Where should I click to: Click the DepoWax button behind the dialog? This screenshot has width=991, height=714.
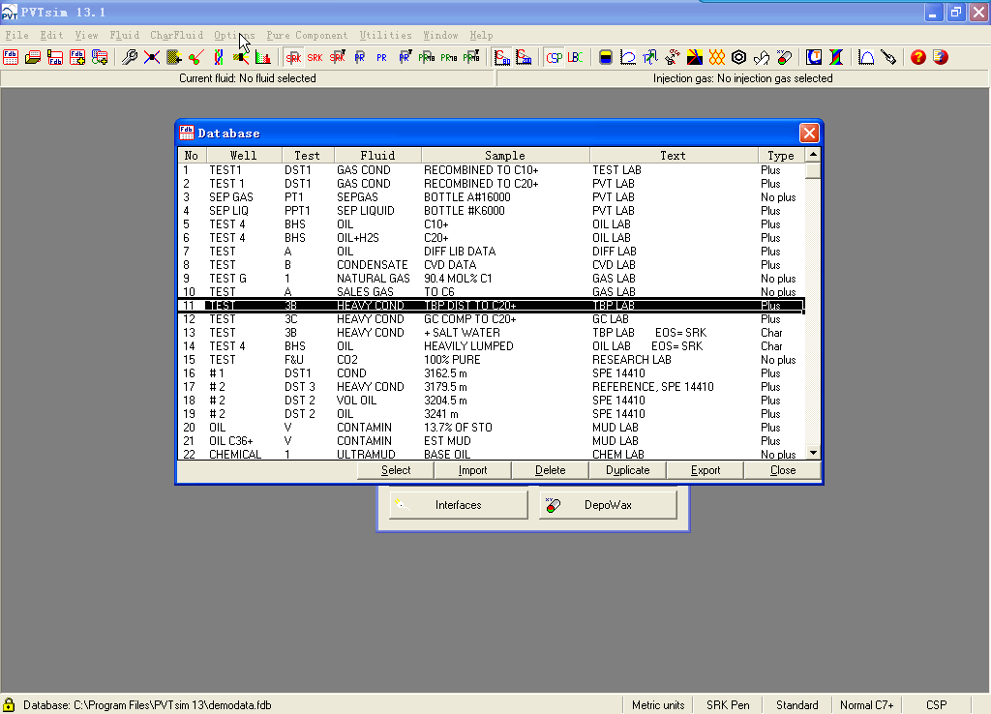pos(608,505)
